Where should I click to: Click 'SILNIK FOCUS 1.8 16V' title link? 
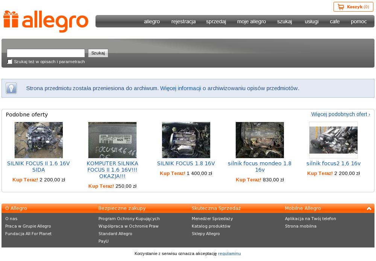pos(186,163)
